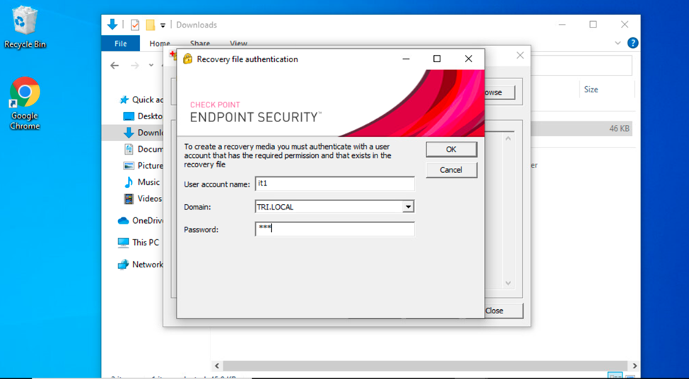Click Explorer horizontal scrollbar left arrow
This screenshot has height=379, width=689.
[x=216, y=366]
